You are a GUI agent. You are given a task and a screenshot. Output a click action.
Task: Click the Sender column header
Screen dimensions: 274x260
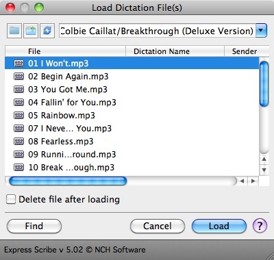[x=247, y=51]
